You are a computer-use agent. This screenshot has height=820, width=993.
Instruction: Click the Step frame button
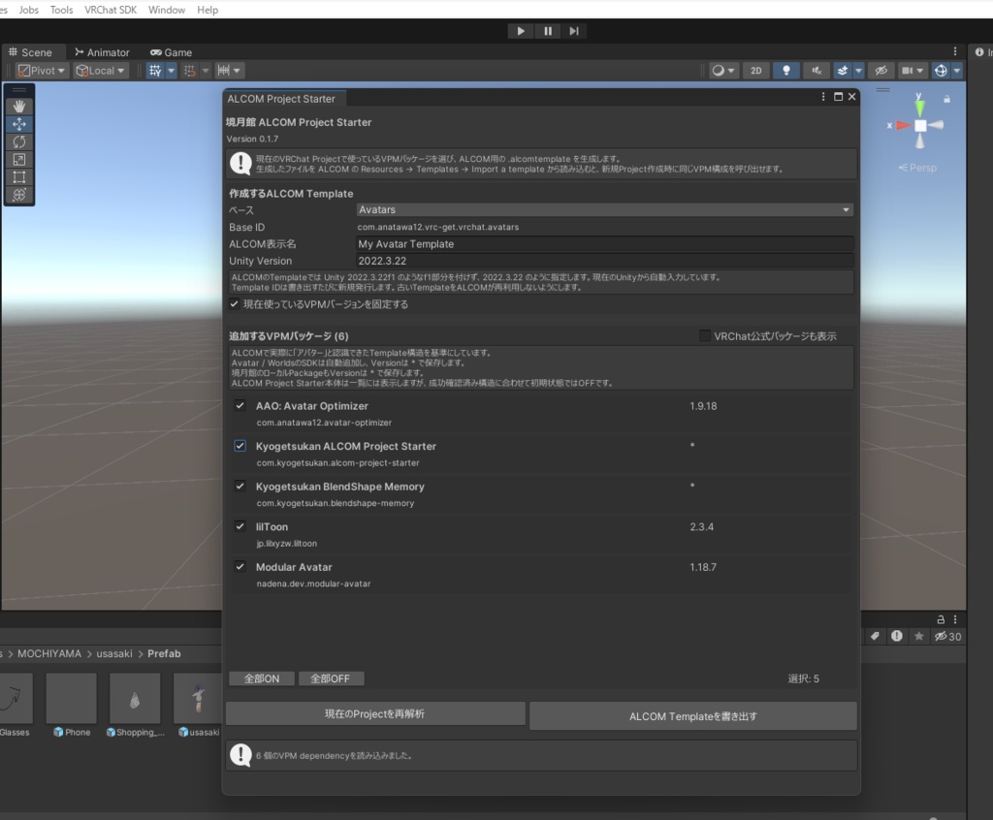coord(574,31)
